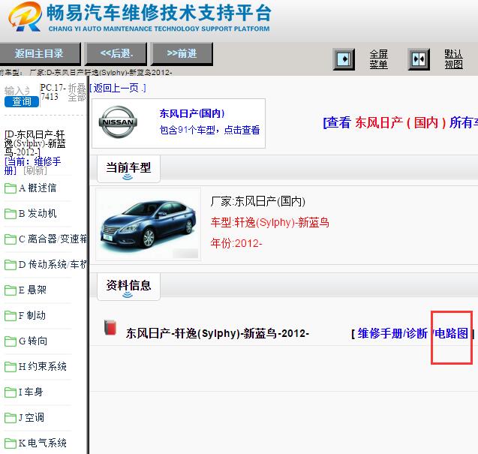Expand D 传动系统 tree item

[x=53, y=264]
